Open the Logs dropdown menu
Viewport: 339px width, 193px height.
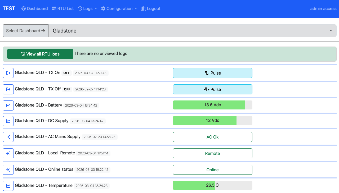click(x=87, y=8)
